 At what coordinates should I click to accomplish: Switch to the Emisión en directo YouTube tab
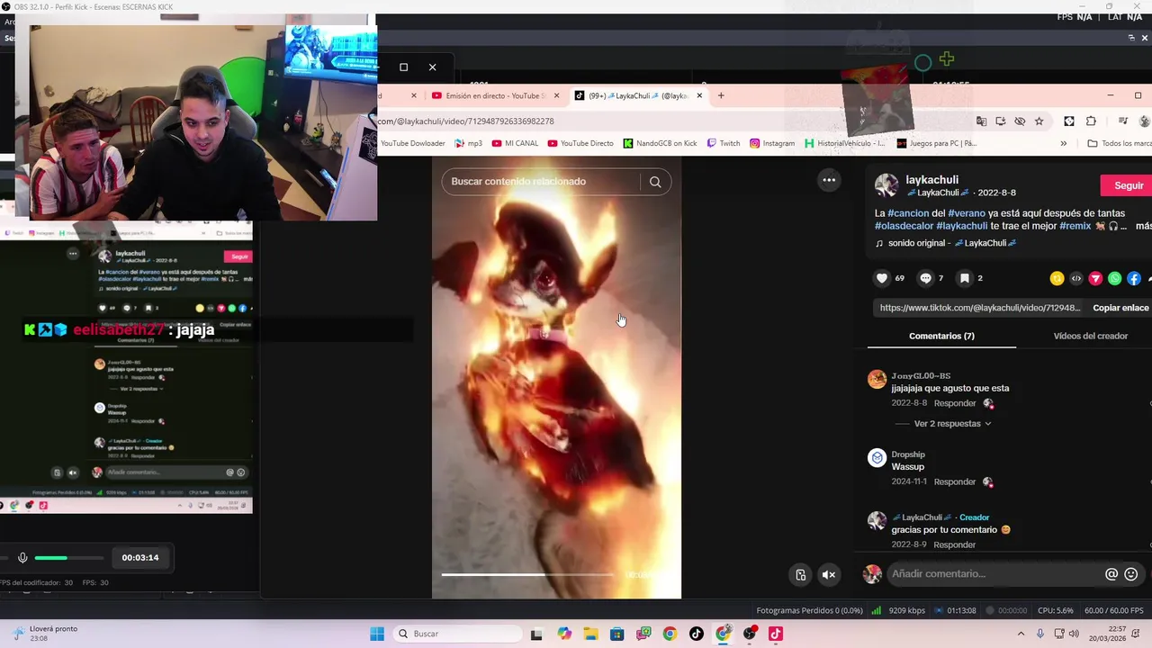493,95
